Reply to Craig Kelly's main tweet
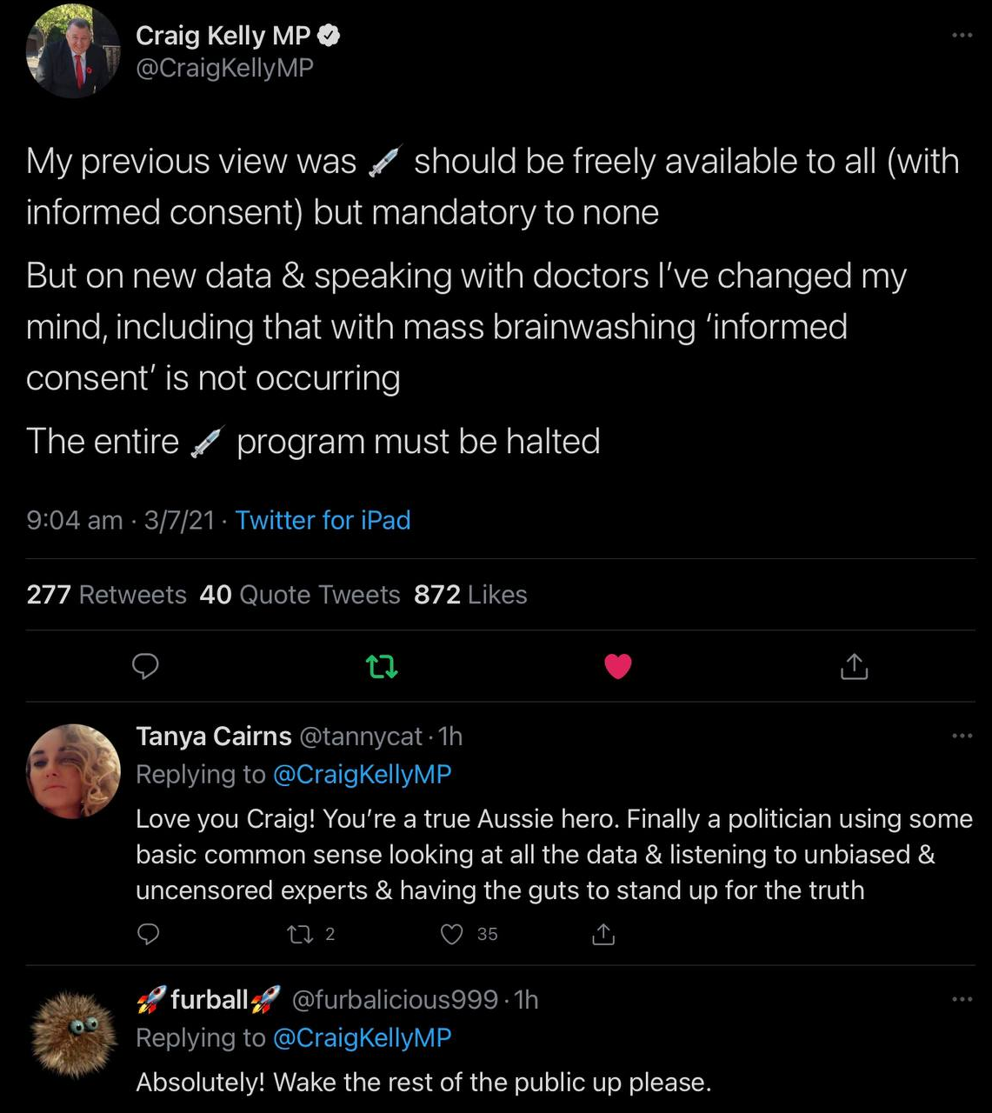The image size is (992, 1113). (145, 666)
